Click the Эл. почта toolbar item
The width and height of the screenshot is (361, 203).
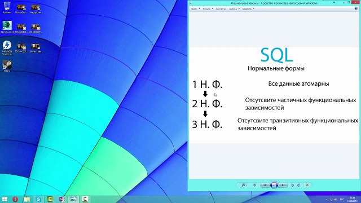coord(221,9)
